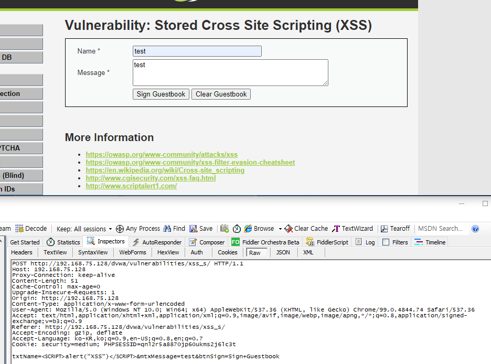Click the AutoResponder lightning icon
The image size is (491, 364).
[136, 242]
